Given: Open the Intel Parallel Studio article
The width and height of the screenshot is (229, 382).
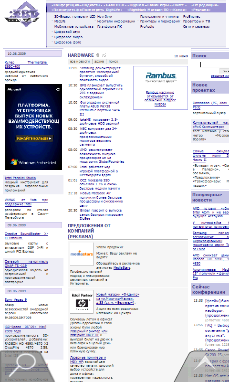Looking at the screenshot, I should click(20, 178).
